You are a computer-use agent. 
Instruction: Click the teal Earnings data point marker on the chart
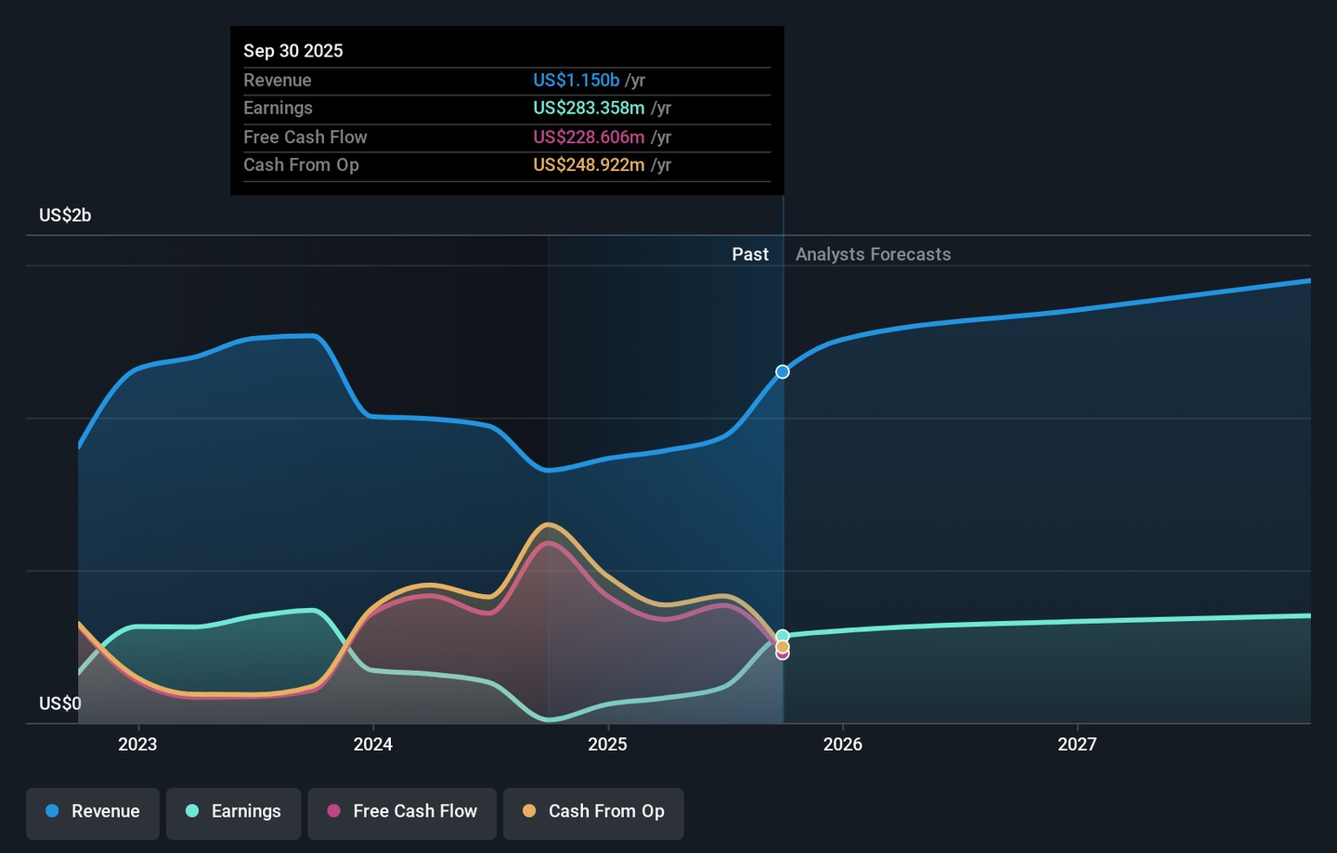(x=783, y=636)
